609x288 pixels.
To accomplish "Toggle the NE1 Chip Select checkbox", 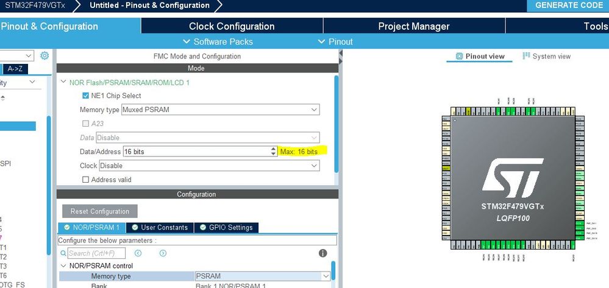I will pyautogui.click(x=85, y=96).
